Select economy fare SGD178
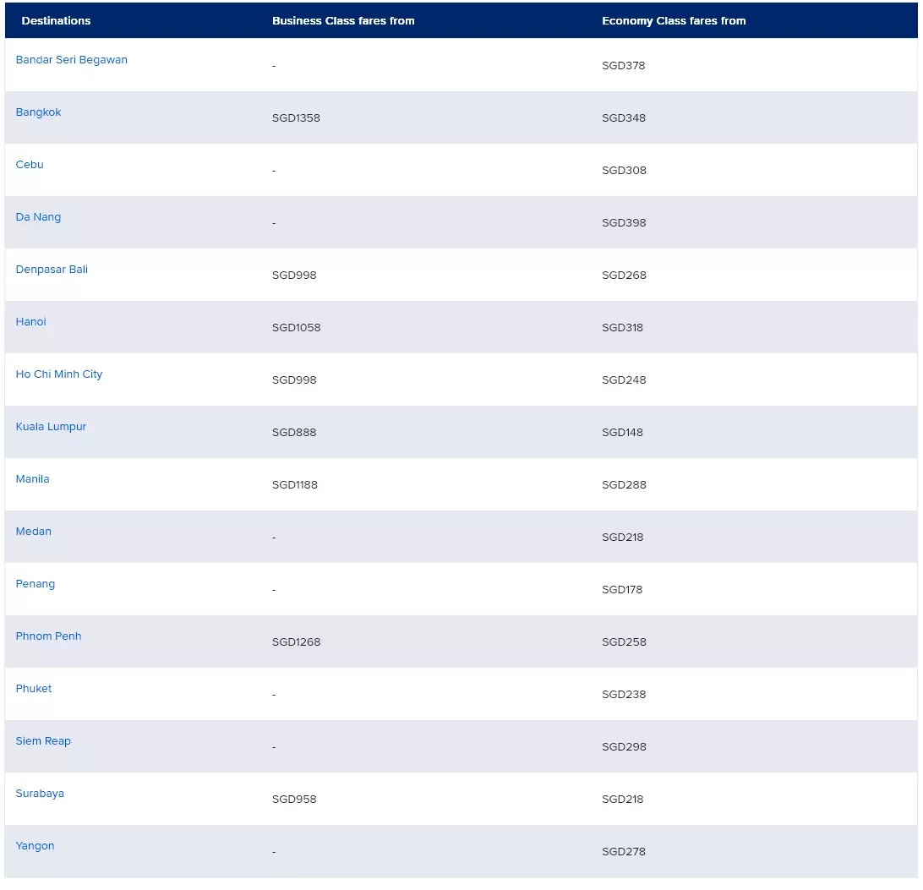The height and width of the screenshot is (890, 923). point(622,589)
